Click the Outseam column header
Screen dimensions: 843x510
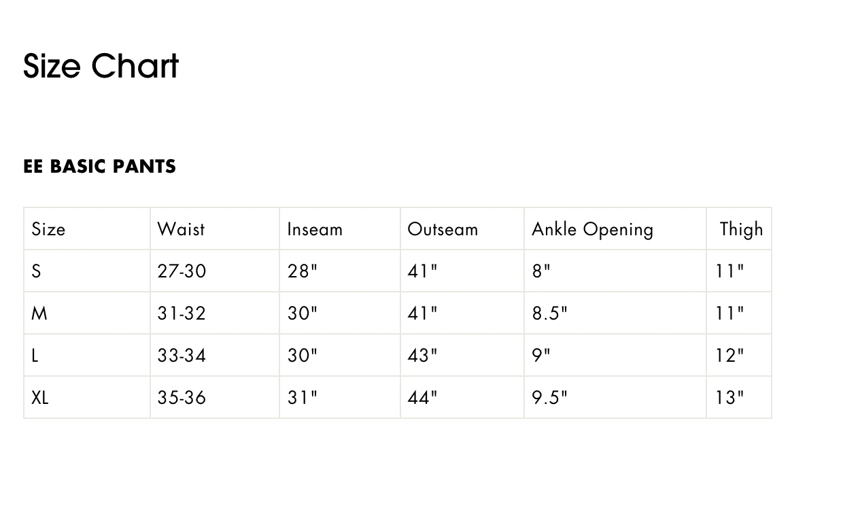pos(443,229)
